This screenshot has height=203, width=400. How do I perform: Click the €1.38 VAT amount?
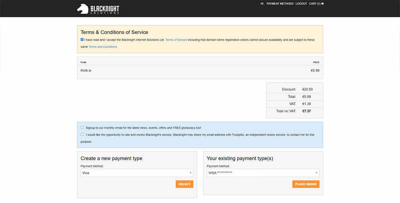(307, 104)
